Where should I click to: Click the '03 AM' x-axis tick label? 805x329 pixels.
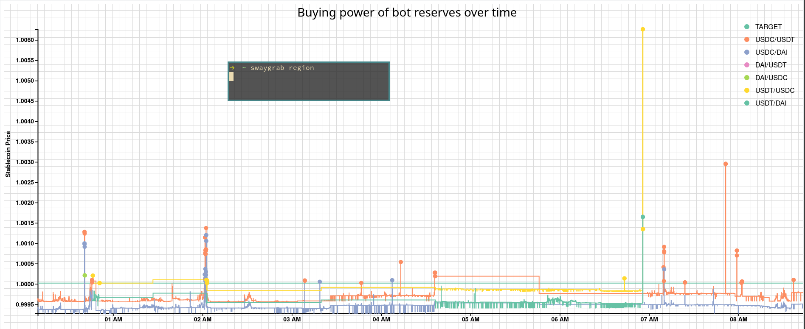tap(292, 319)
